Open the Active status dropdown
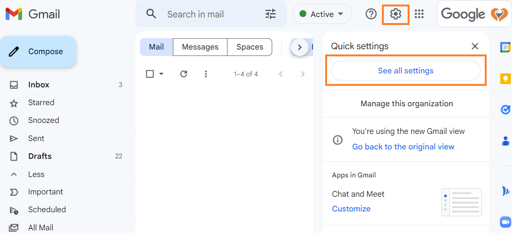This screenshot has height=233, width=512. 322,14
